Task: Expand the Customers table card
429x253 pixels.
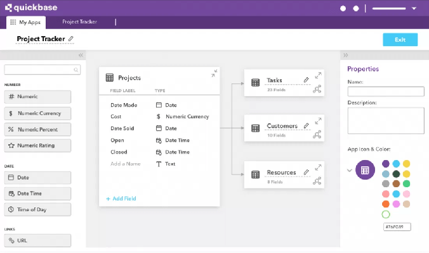Action: point(318,121)
